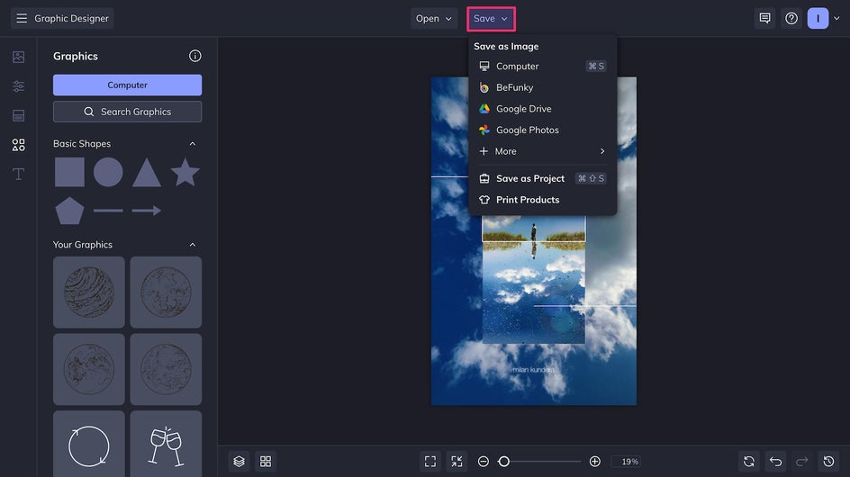Click the Graphics info icon
850x477 pixels.
[195, 56]
